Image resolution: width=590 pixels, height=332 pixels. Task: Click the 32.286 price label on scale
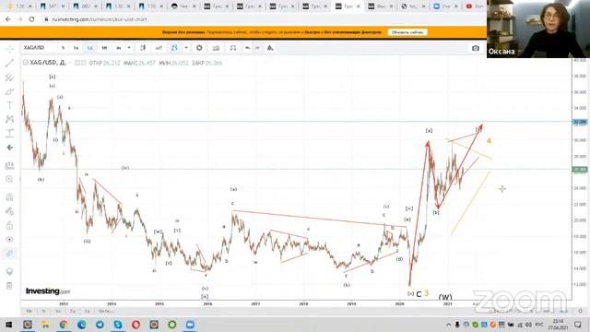(x=580, y=122)
